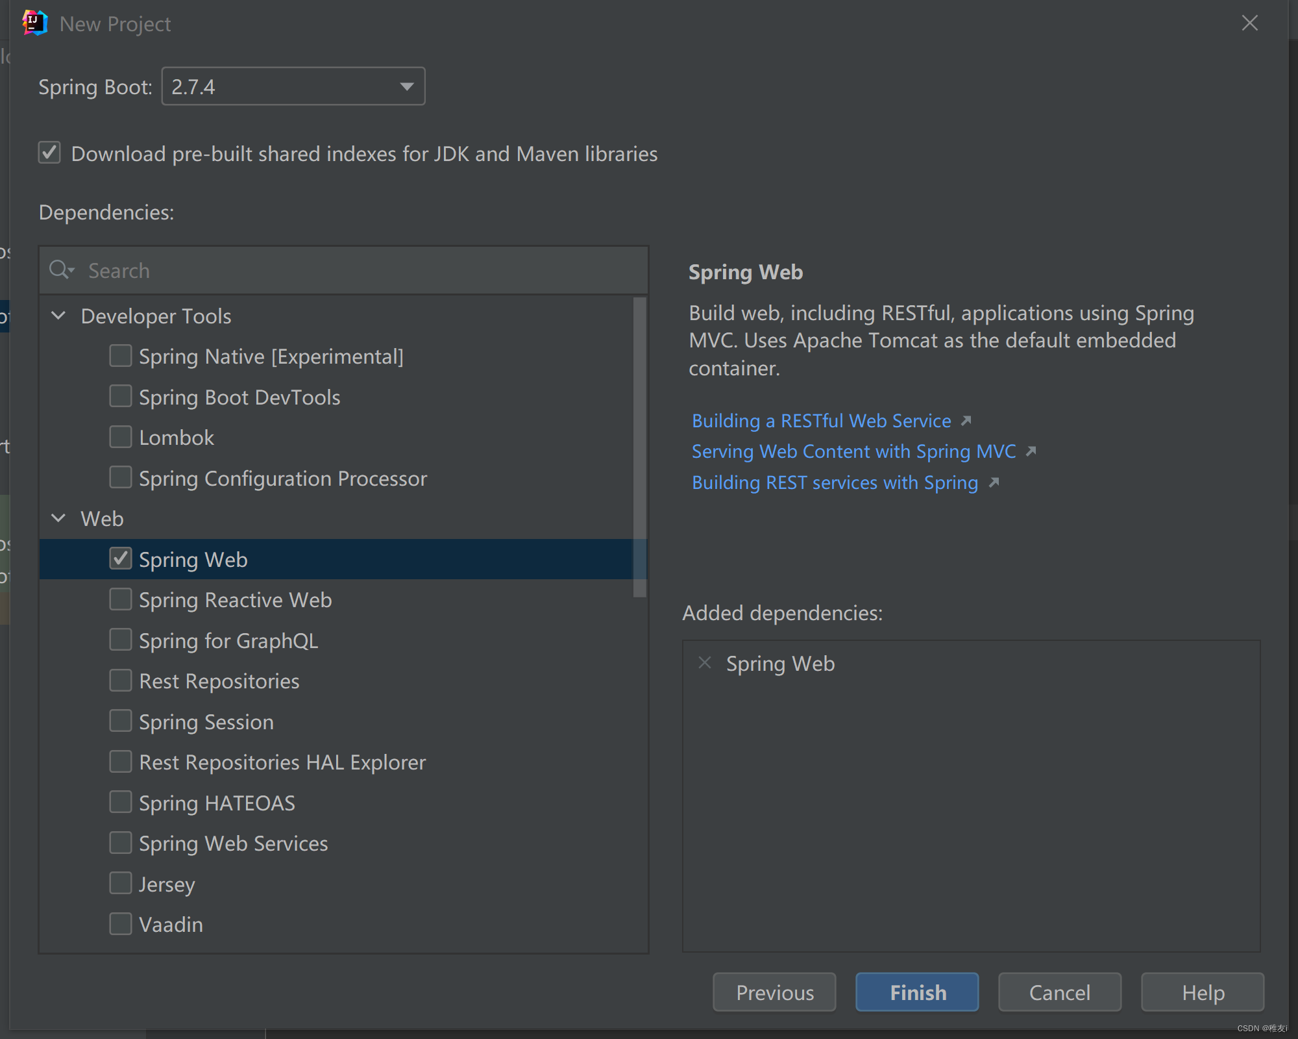The image size is (1298, 1039).
Task: Open Serving Web Content with Spring MVC
Action: click(x=853, y=451)
